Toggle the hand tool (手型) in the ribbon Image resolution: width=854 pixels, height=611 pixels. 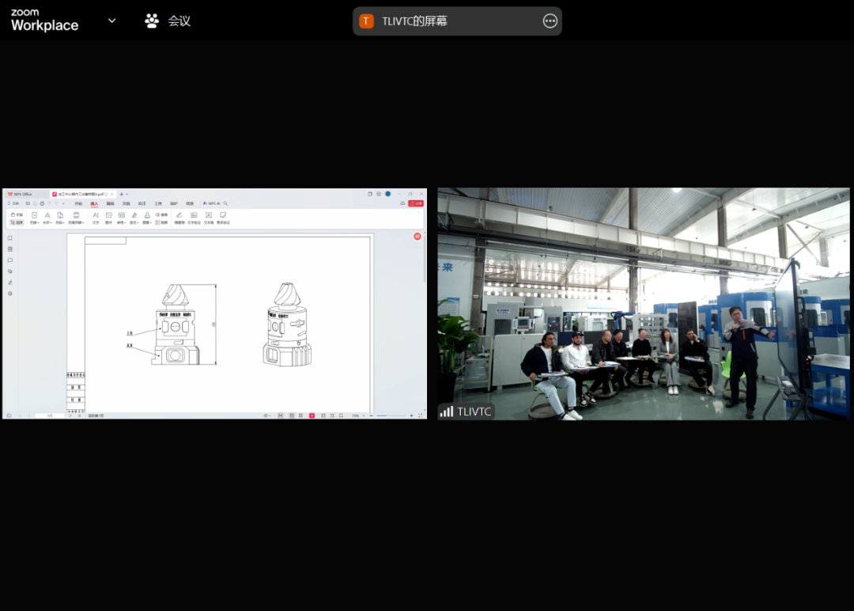coord(17,214)
